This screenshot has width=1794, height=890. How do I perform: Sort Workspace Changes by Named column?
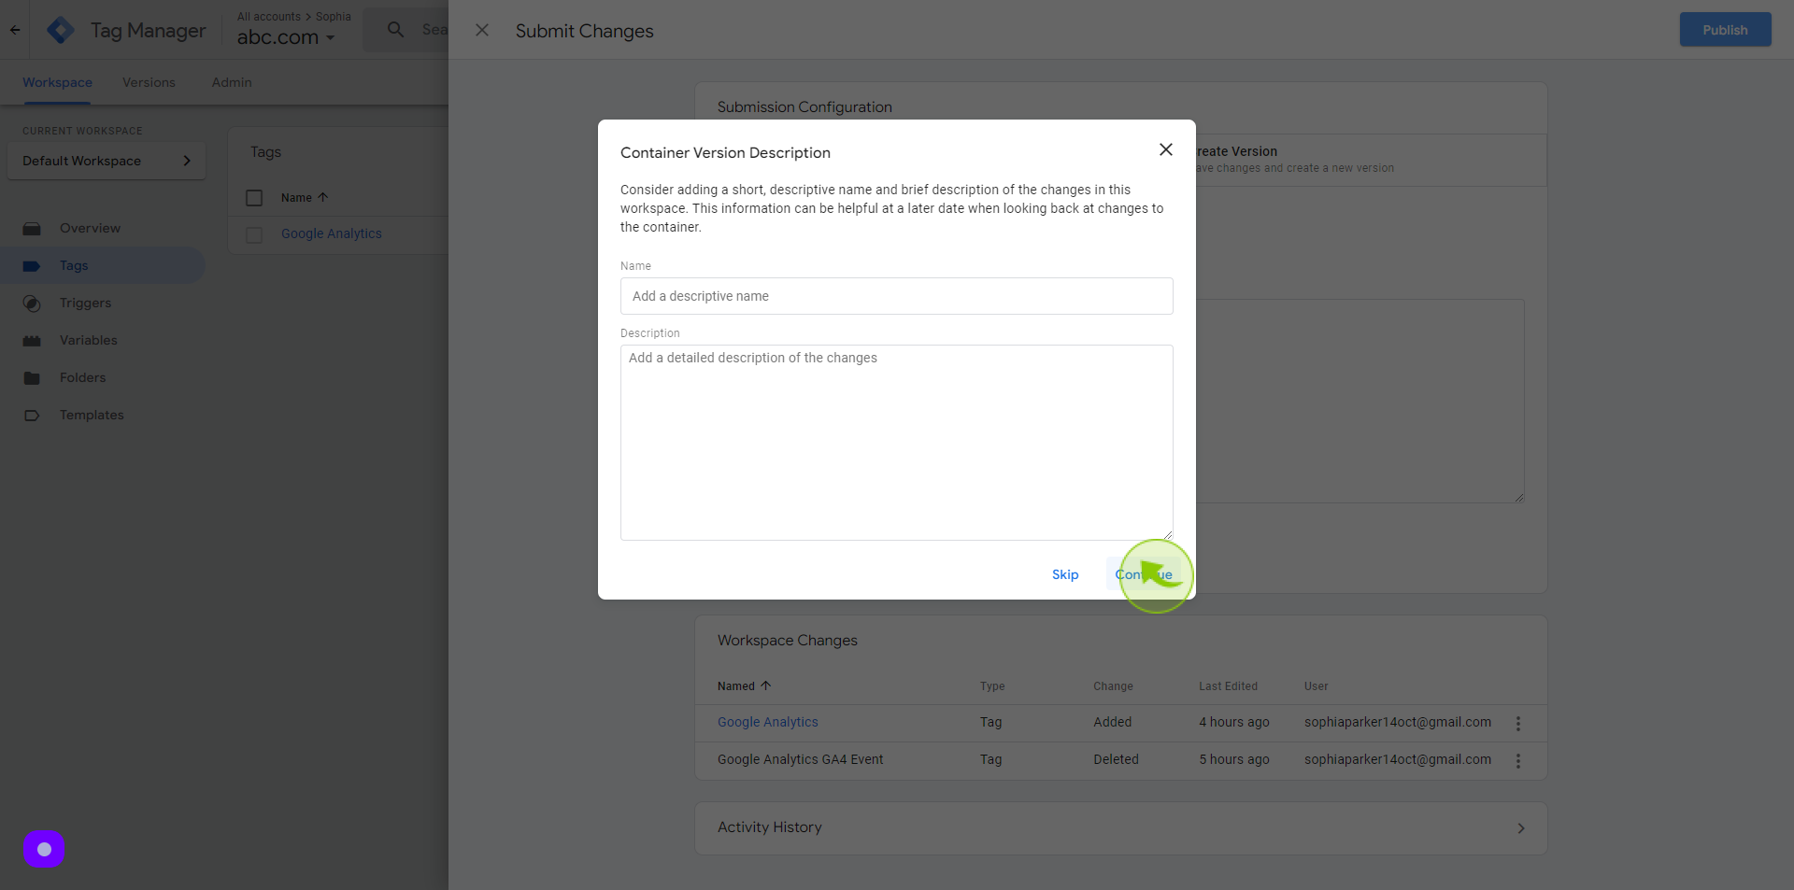(744, 685)
